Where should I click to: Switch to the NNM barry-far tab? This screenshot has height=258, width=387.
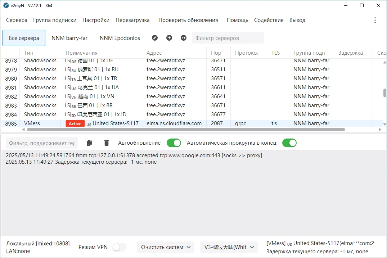[69, 38]
